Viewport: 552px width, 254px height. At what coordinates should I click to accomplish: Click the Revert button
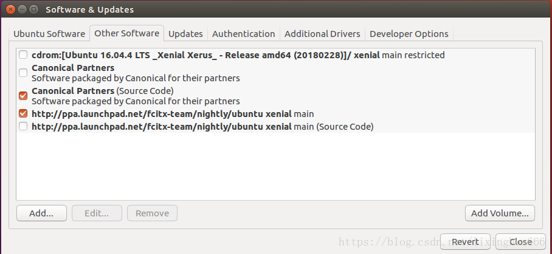(465, 242)
